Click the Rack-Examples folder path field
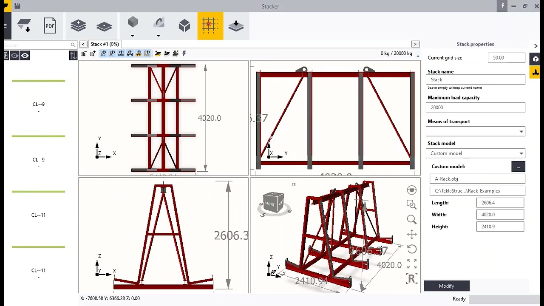544x306 pixels. [477, 191]
